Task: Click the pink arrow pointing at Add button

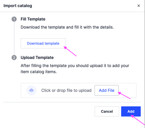Action: (138, 120)
